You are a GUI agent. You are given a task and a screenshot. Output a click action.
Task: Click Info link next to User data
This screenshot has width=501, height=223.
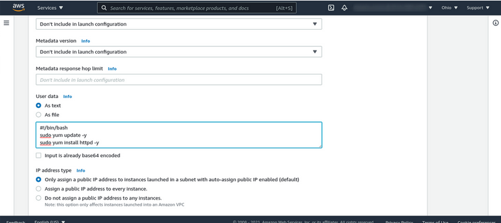coord(67,97)
